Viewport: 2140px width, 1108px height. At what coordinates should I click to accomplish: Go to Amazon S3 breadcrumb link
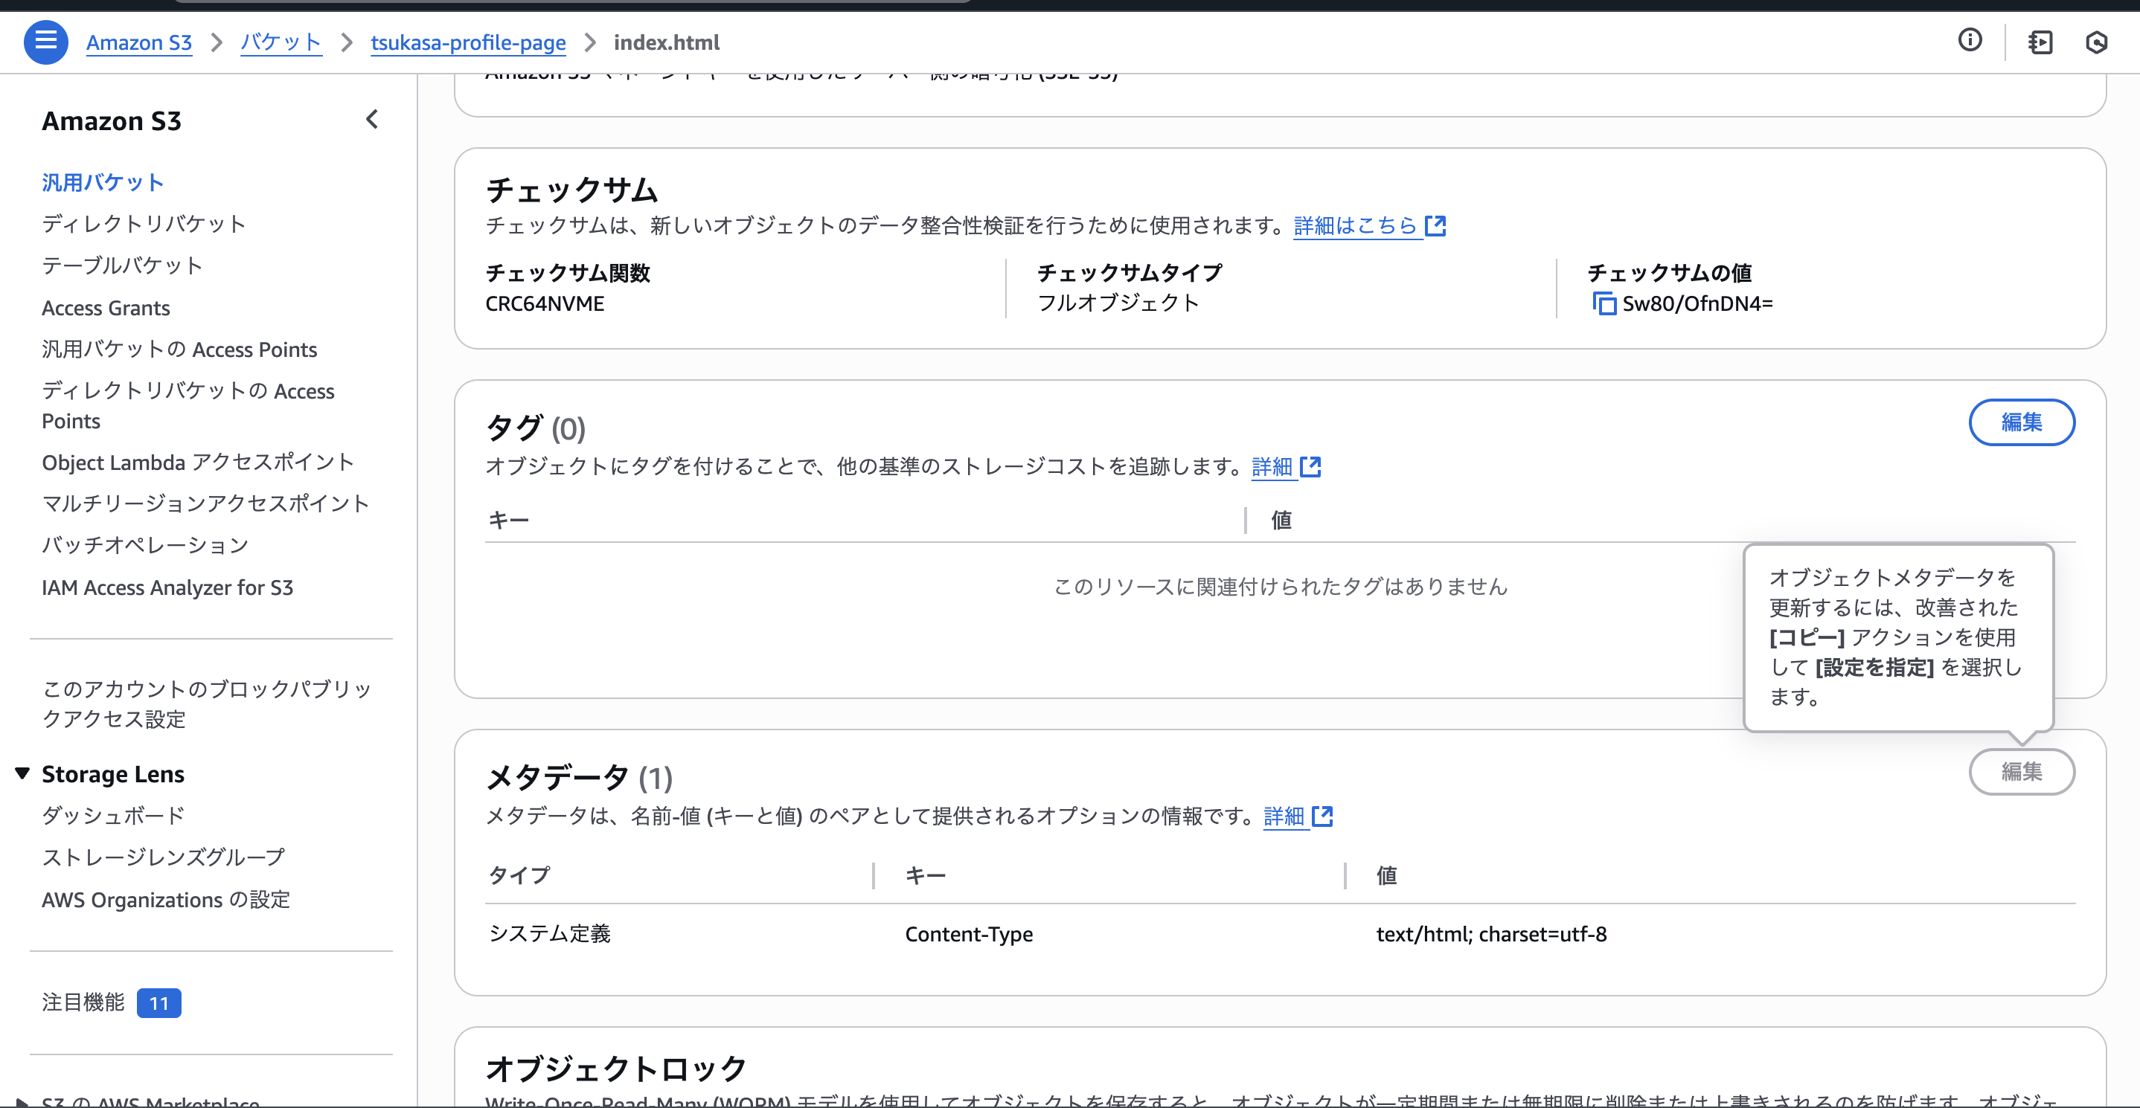(138, 42)
